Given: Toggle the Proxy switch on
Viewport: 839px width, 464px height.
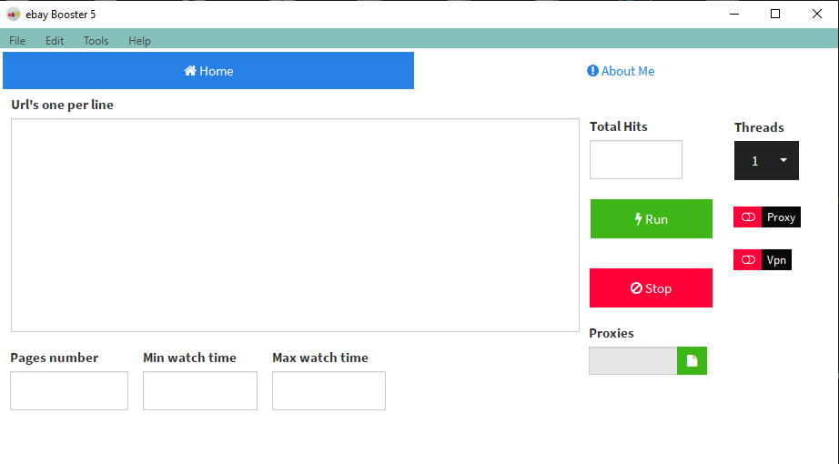Looking at the screenshot, I should (747, 217).
